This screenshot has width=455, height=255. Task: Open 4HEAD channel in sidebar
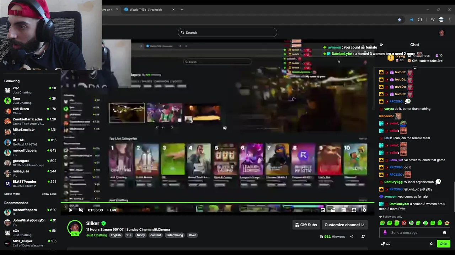[x=30, y=142]
